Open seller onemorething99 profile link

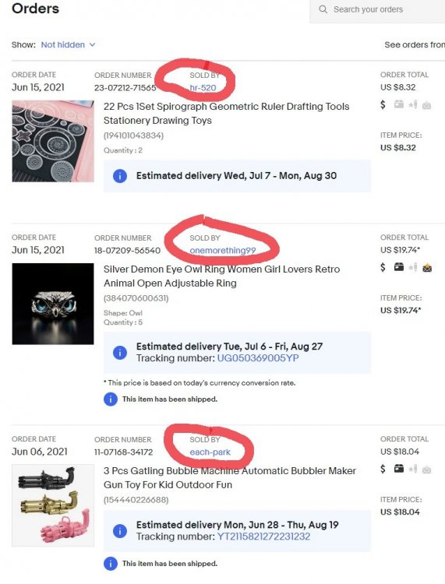223,250
